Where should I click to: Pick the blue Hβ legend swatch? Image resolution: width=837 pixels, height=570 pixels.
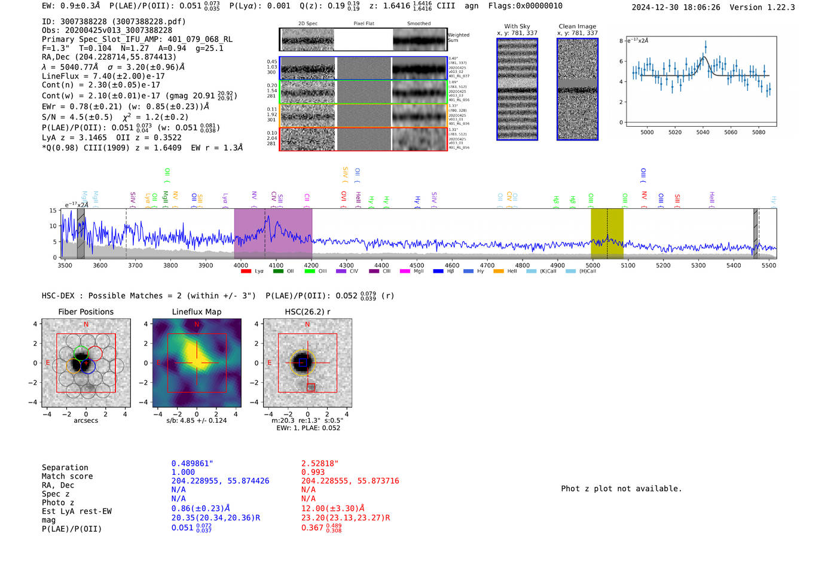tap(438, 272)
